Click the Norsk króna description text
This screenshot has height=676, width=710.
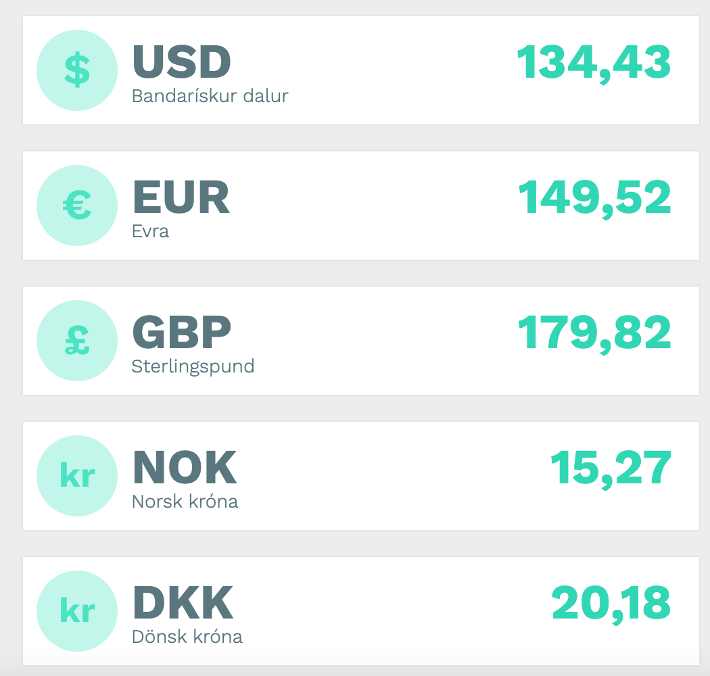click(x=185, y=502)
